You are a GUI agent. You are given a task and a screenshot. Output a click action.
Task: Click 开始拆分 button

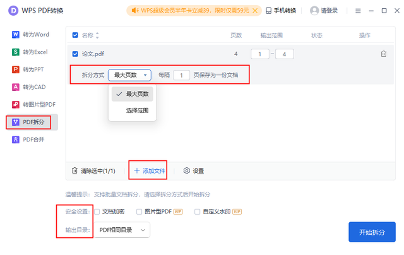click(372, 232)
